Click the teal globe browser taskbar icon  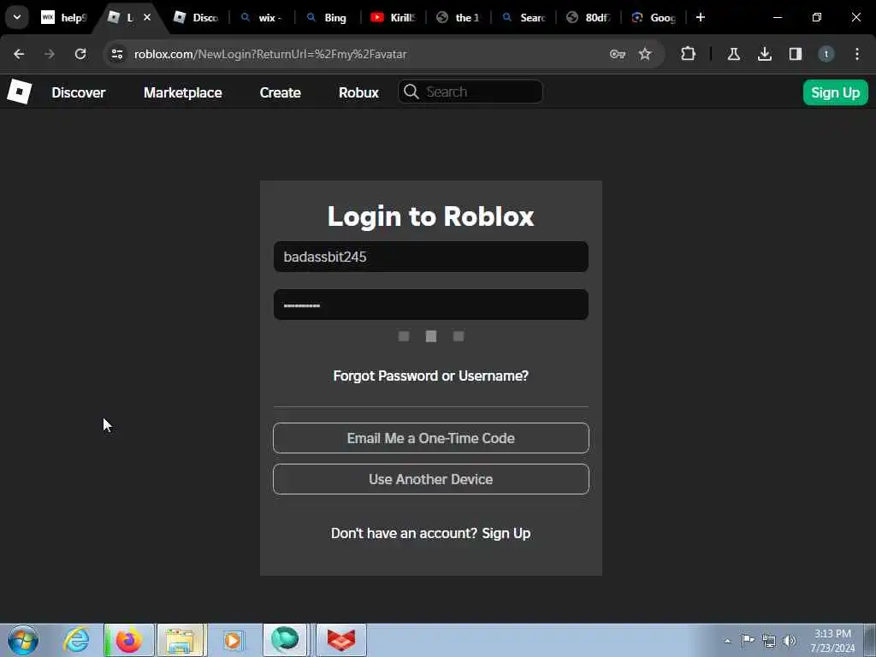pyautogui.click(x=285, y=640)
